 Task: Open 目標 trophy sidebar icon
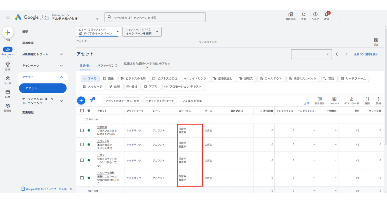tap(8, 65)
